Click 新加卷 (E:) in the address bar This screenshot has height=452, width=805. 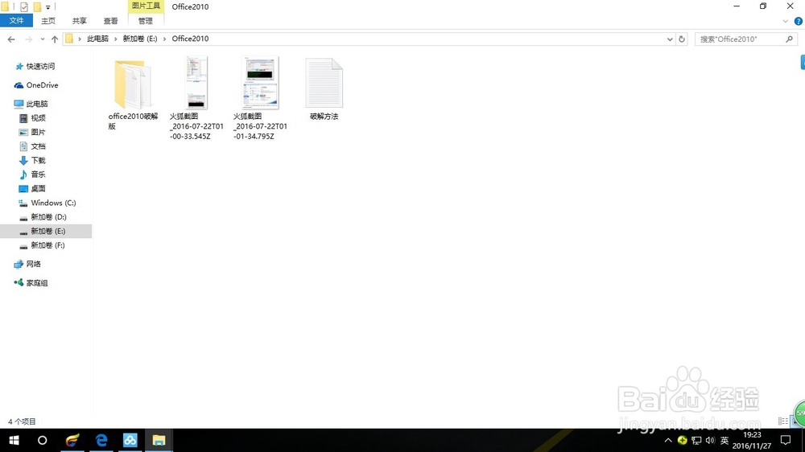(x=139, y=39)
